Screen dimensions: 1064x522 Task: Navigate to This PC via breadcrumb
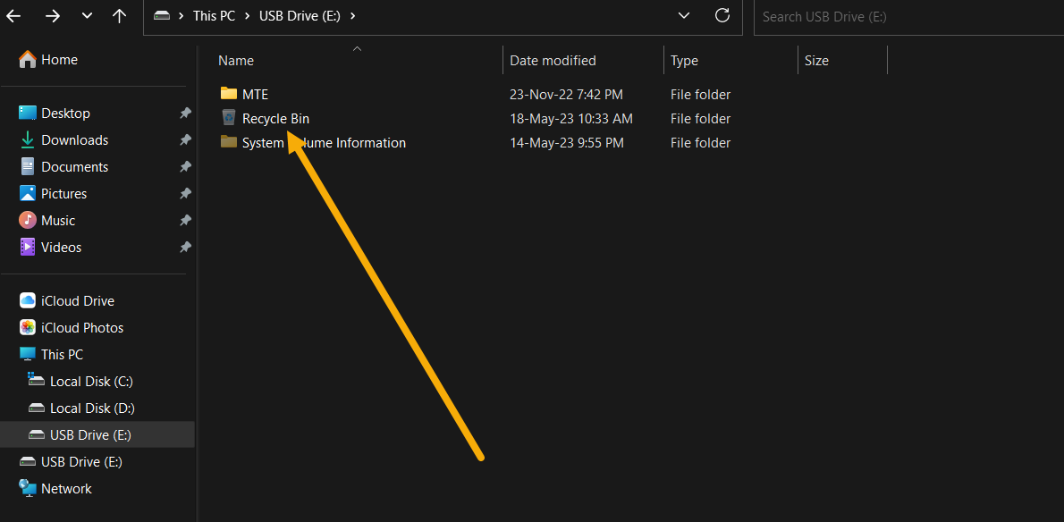tap(213, 15)
